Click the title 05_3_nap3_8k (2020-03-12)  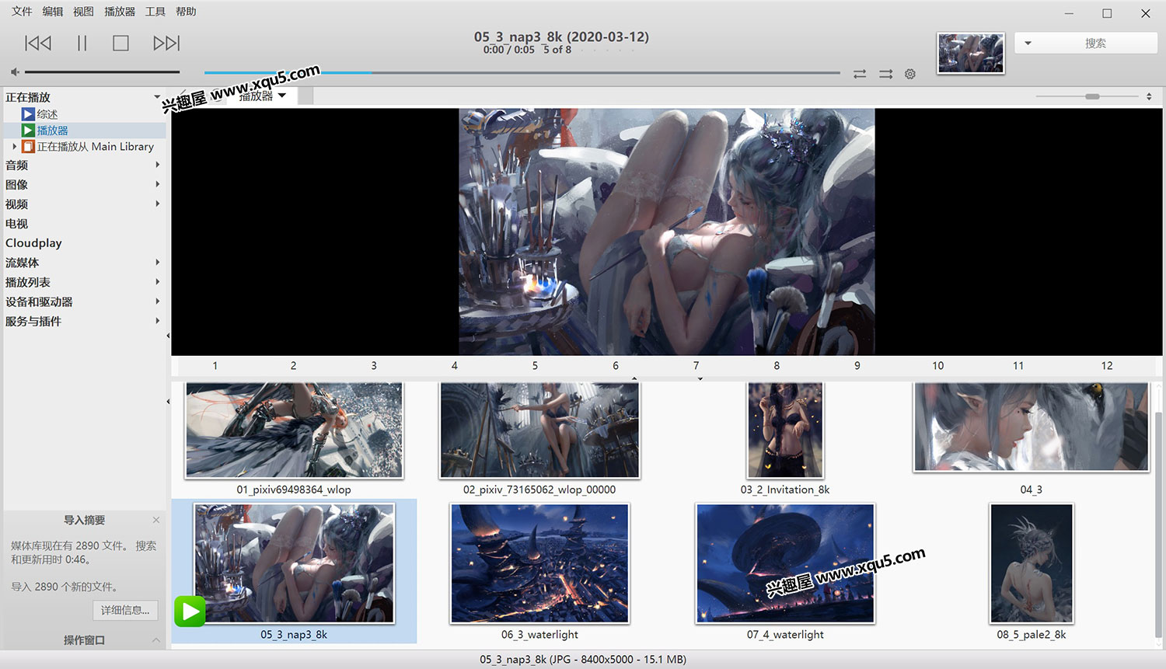pos(561,37)
